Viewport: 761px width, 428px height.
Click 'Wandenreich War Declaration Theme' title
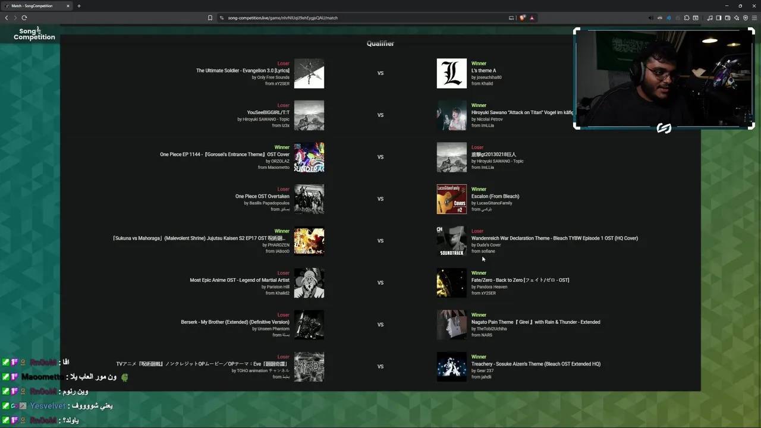click(555, 238)
